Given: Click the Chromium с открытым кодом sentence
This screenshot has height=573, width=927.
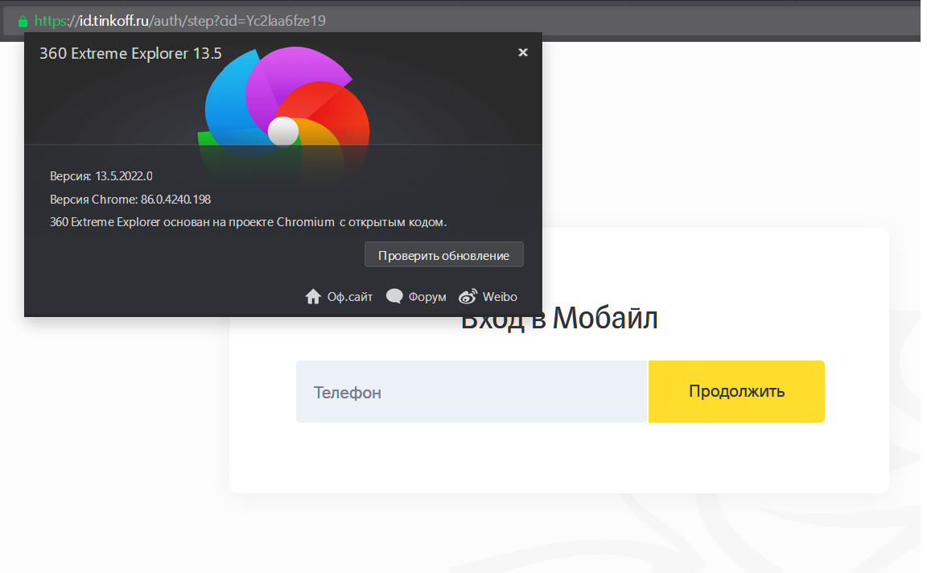Looking at the screenshot, I should pos(248,222).
